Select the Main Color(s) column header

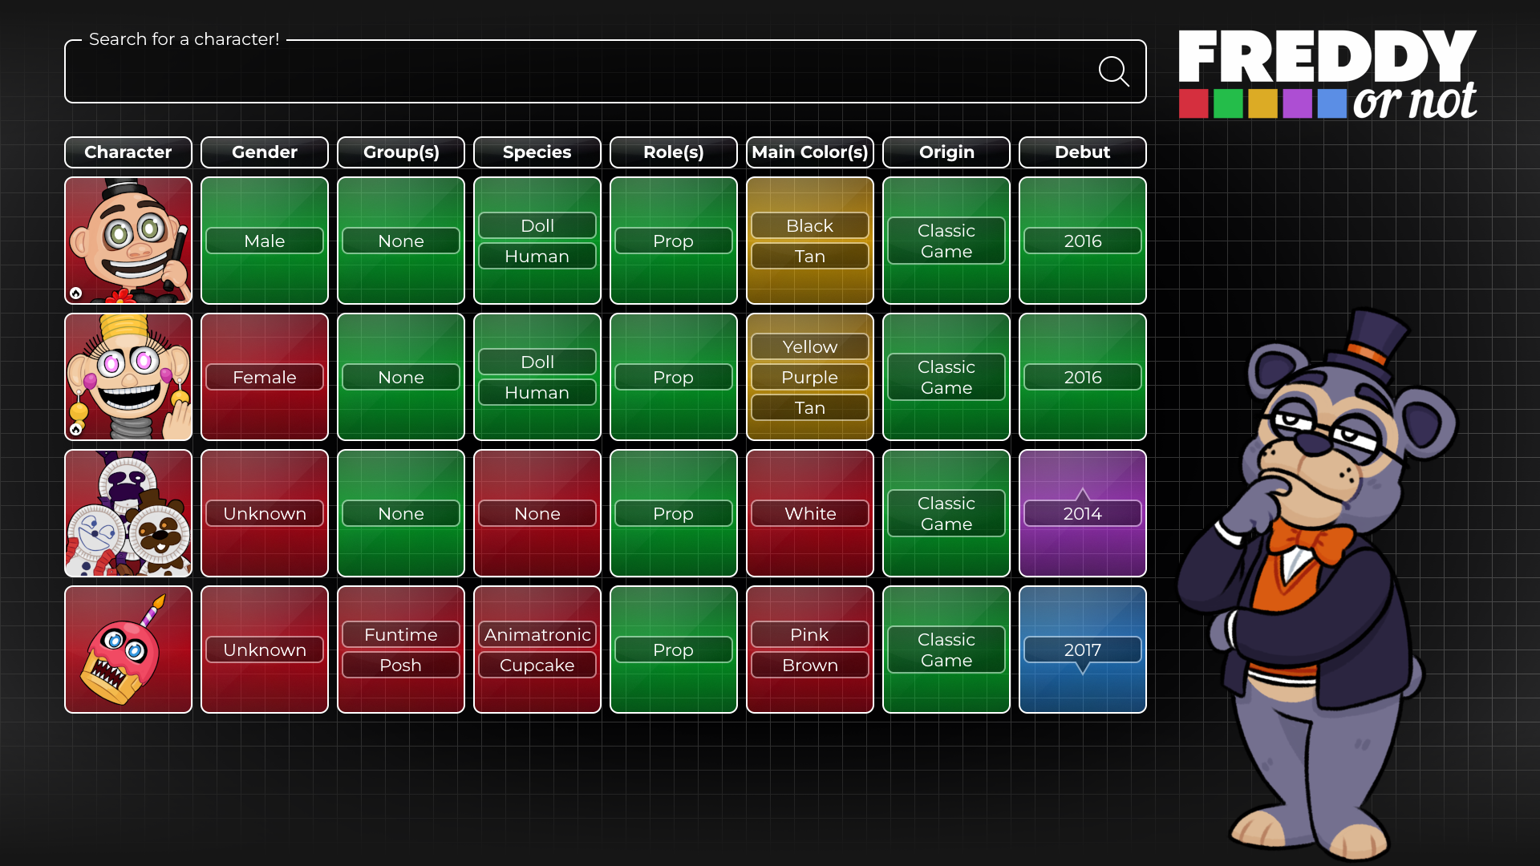pos(810,152)
